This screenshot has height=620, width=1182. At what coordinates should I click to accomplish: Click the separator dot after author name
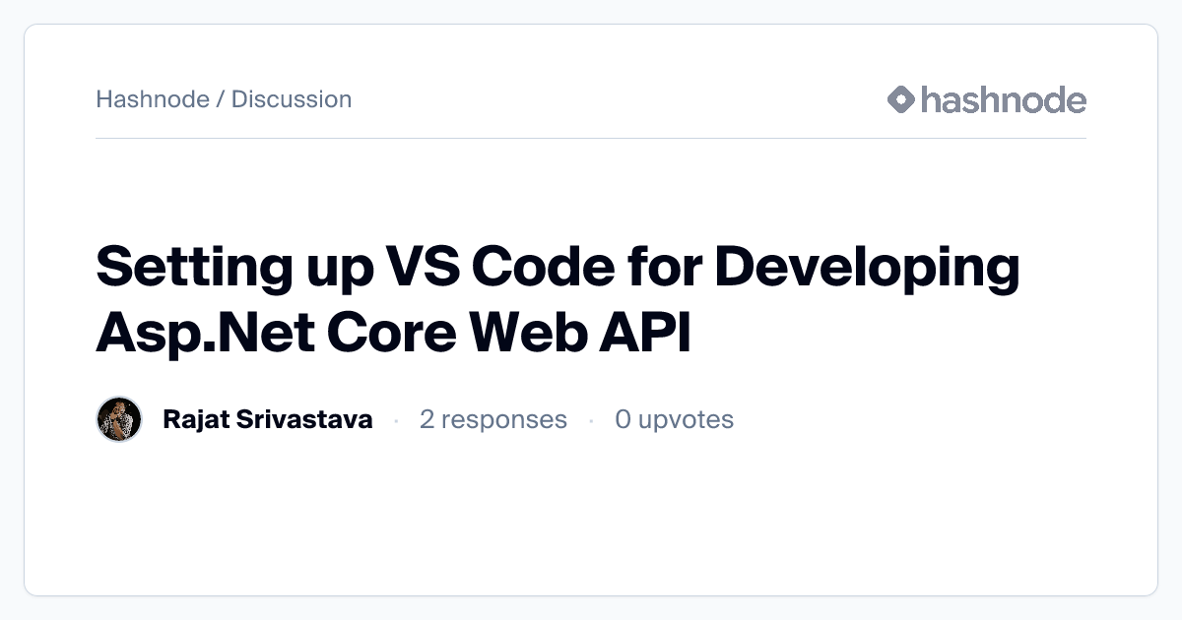pos(398,419)
